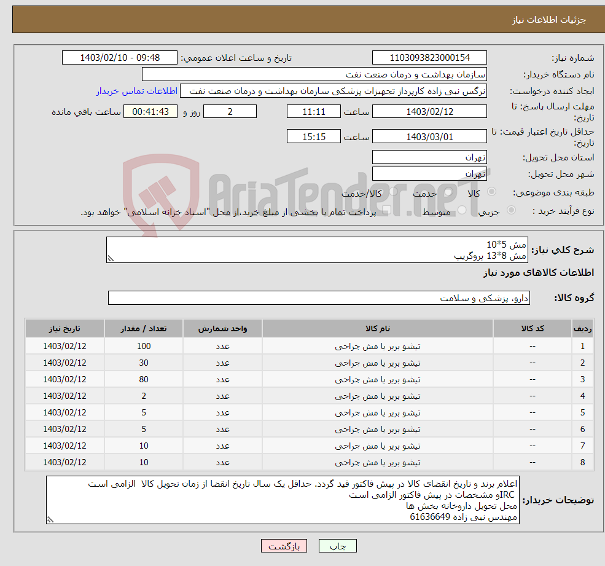Click the remaining days field showing 2

230,112
